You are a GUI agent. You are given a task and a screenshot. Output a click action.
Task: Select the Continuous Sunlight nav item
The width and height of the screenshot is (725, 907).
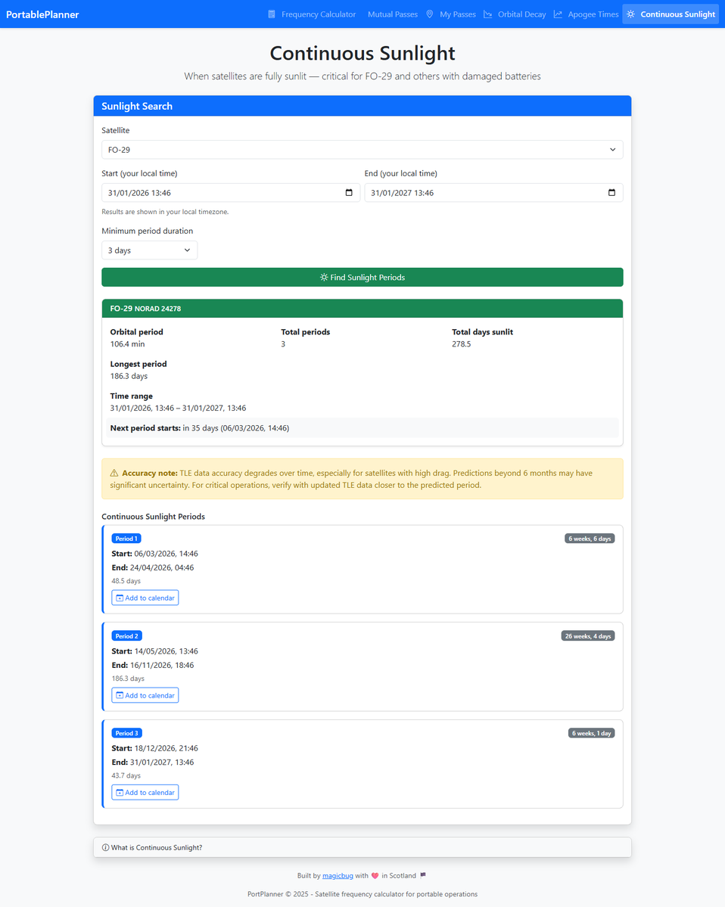tap(671, 14)
